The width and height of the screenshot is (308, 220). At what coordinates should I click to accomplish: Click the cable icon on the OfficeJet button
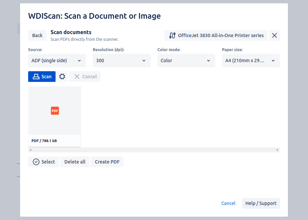(172, 35)
